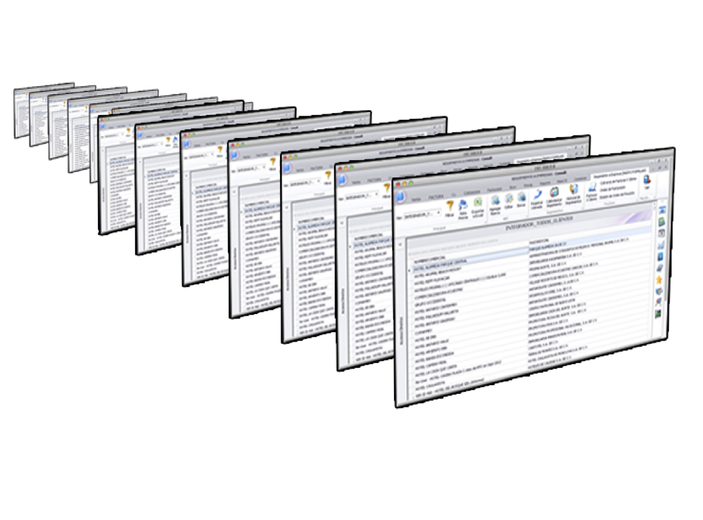Click funnel icon in third window from front
The width and height of the screenshot is (703, 520).
pyautogui.click(x=328, y=175)
